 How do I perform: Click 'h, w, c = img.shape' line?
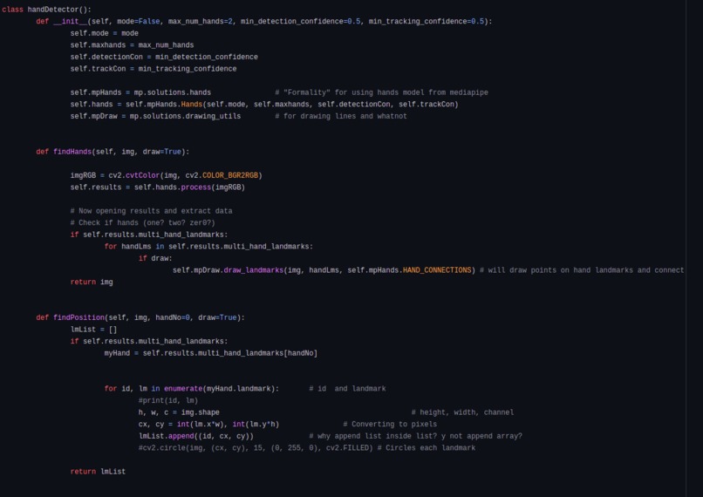pos(179,412)
